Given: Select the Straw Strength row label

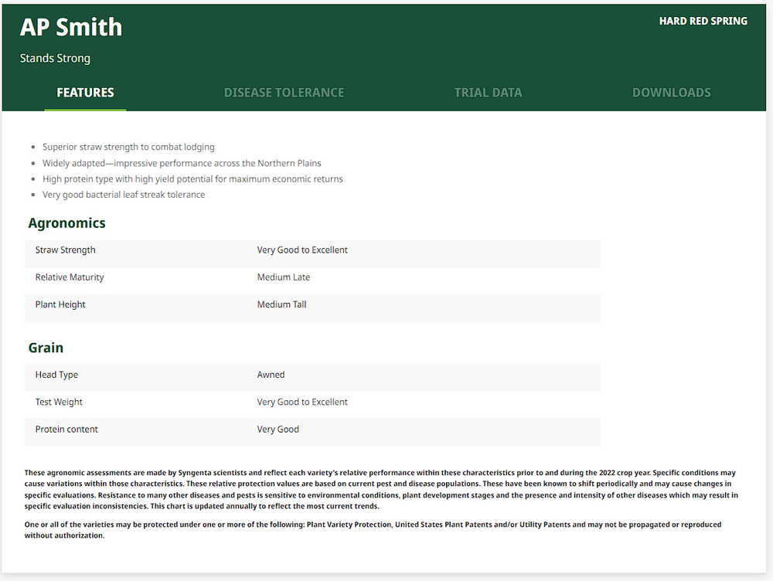Looking at the screenshot, I should (66, 250).
